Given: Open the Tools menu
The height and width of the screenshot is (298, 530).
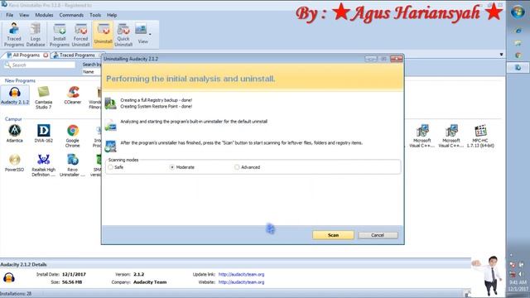Looking at the screenshot, I should pyautogui.click(x=95, y=15).
